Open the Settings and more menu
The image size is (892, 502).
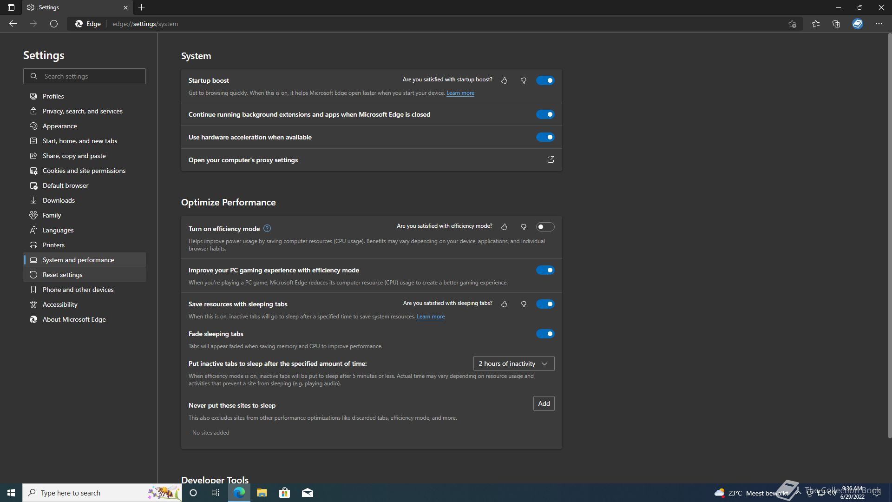(879, 24)
